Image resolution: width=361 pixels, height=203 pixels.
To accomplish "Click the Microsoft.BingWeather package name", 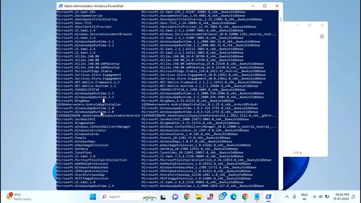I will pos(76,123).
